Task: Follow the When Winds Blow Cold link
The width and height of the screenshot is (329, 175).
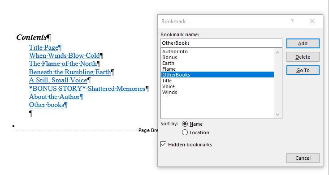Action: (65, 55)
